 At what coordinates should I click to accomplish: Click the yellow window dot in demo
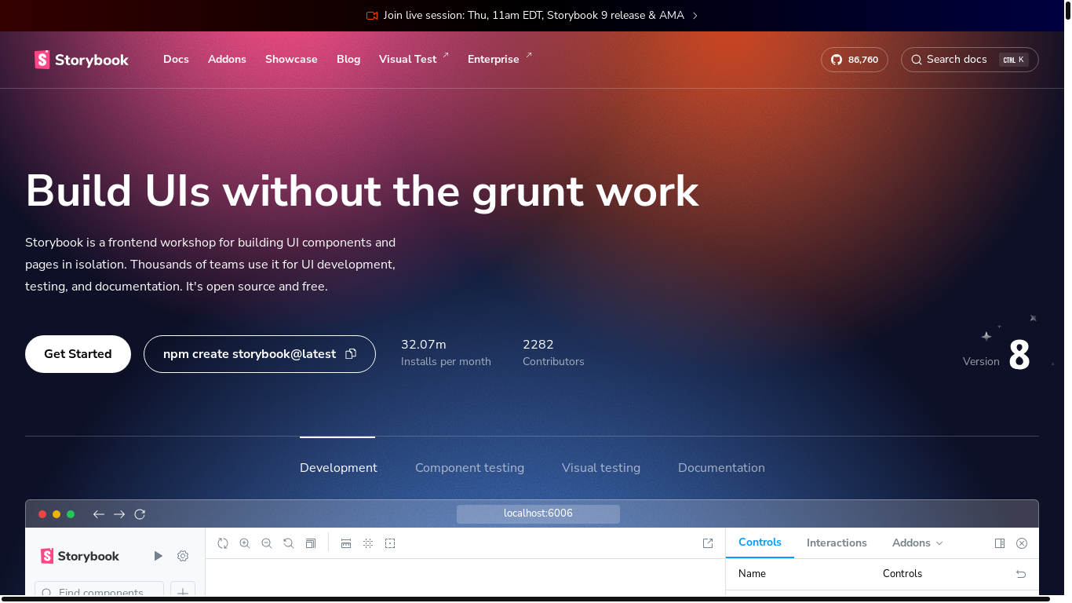click(57, 514)
